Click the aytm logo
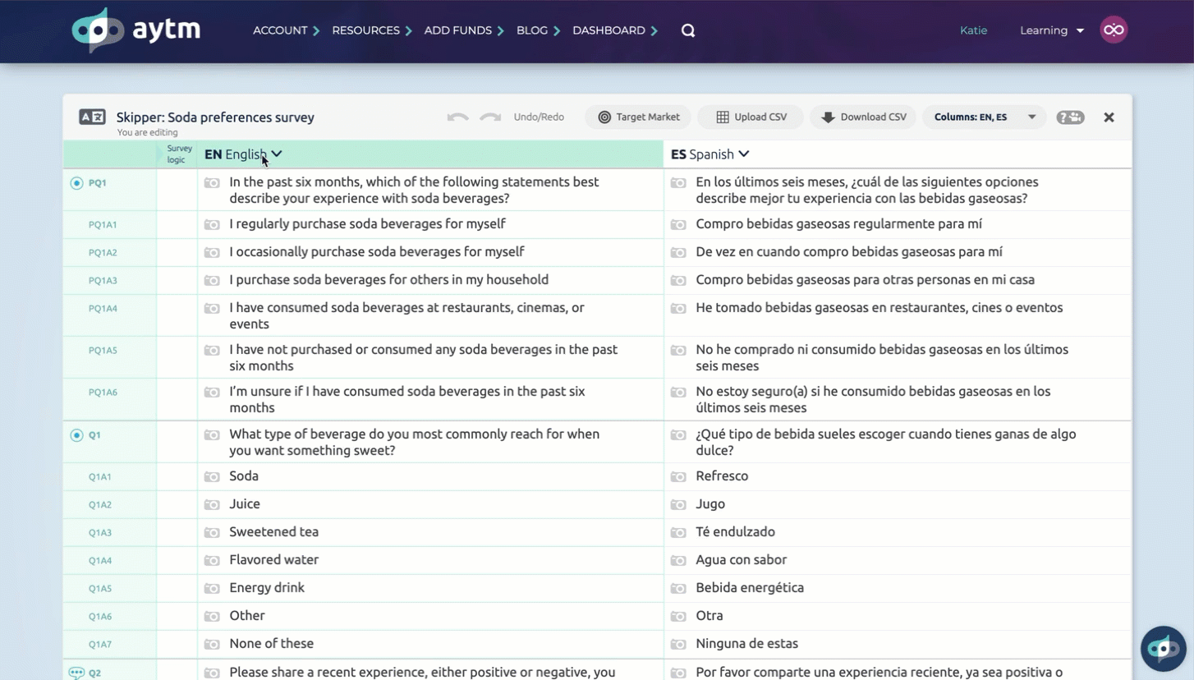The image size is (1194, 680). [136, 30]
